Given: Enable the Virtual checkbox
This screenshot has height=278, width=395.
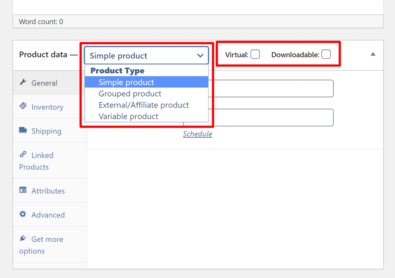Looking at the screenshot, I should click(x=255, y=54).
